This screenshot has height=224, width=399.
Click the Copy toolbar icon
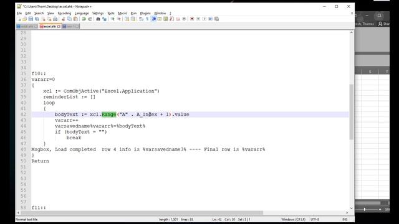pos(69,19)
